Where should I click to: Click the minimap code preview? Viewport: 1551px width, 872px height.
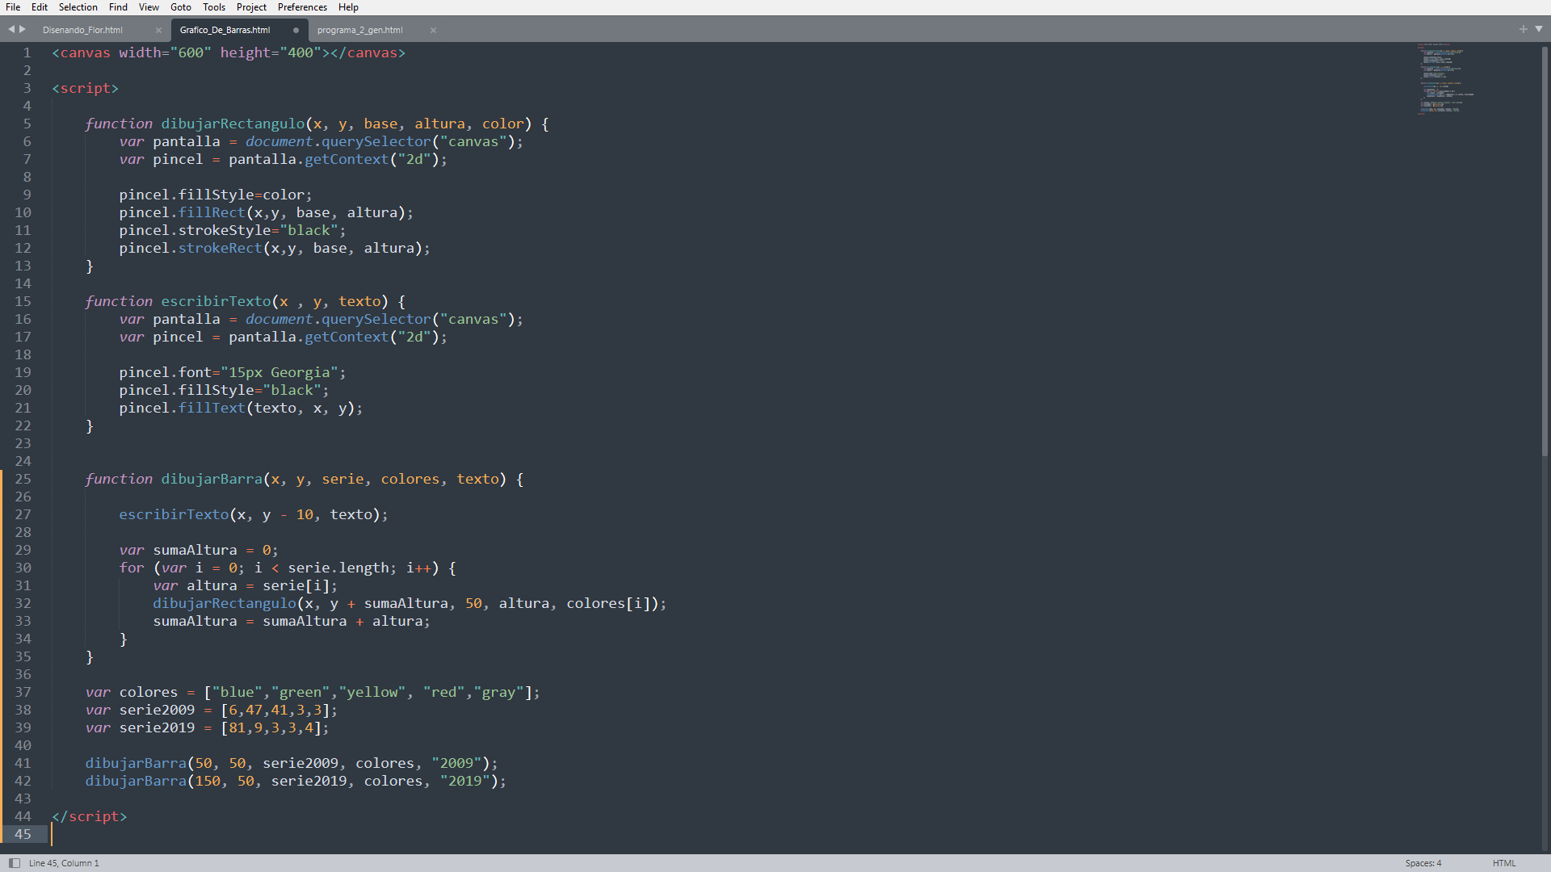coord(1446,78)
